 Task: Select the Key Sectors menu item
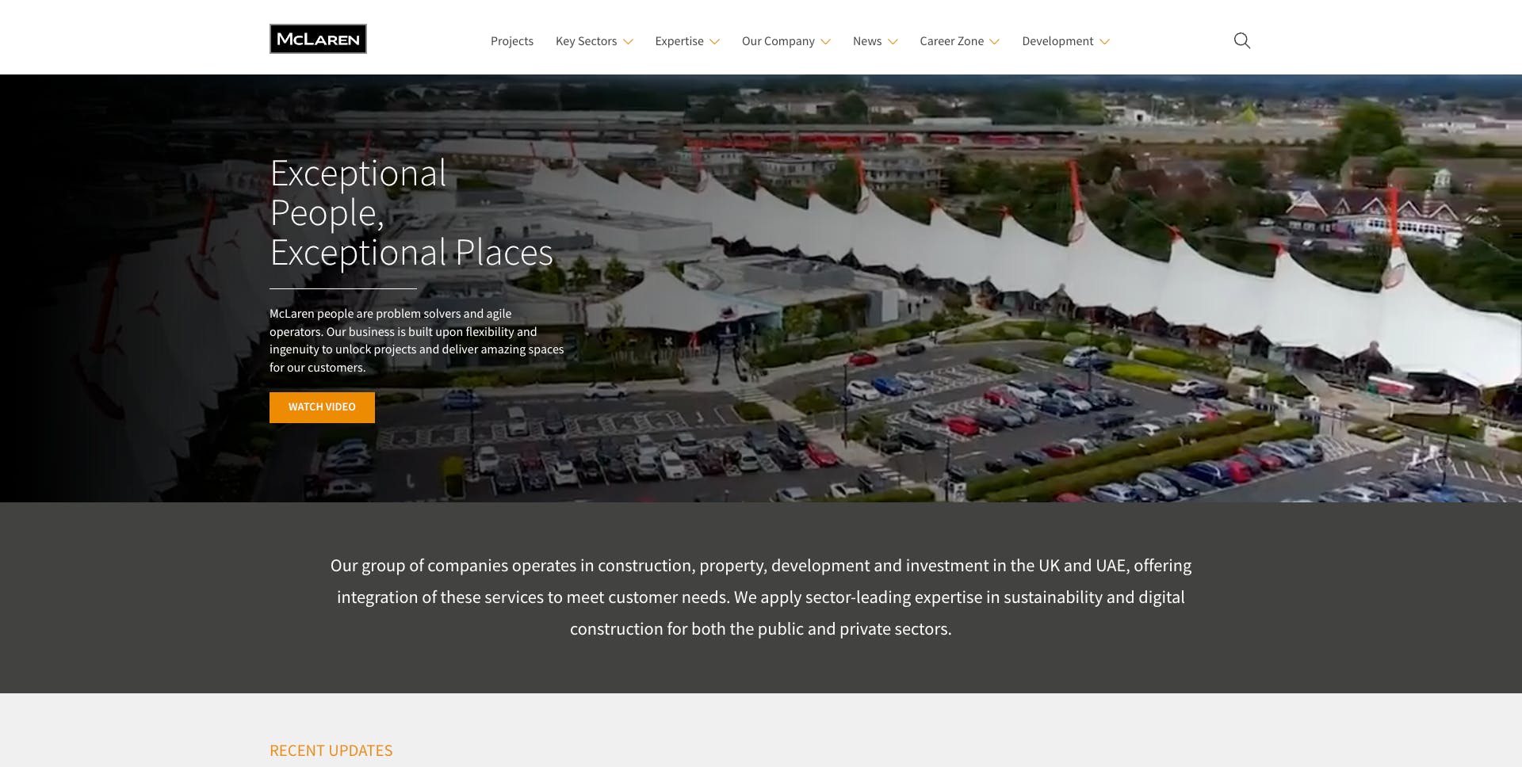[587, 40]
